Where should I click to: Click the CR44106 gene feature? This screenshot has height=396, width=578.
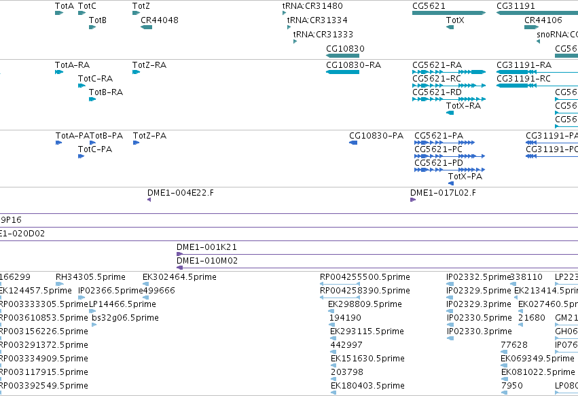pyautogui.click(x=532, y=27)
